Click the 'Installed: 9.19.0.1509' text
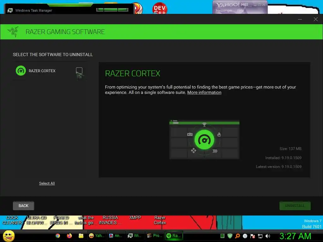The height and width of the screenshot is (242, 323). coord(283,158)
